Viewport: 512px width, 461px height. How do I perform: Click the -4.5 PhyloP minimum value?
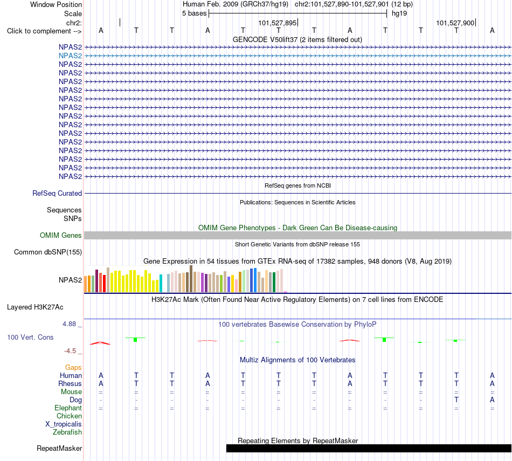70,351
